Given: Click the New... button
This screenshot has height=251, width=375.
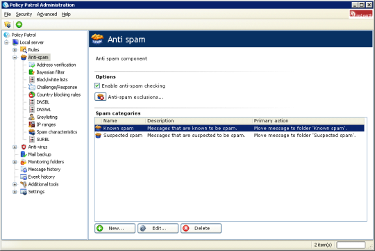Looking at the screenshot, I should pyautogui.click(x=115, y=228).
